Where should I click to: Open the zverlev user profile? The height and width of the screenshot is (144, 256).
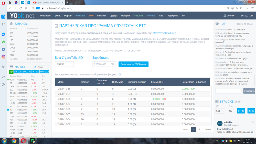pyautogui.click(x=229, y=16)
